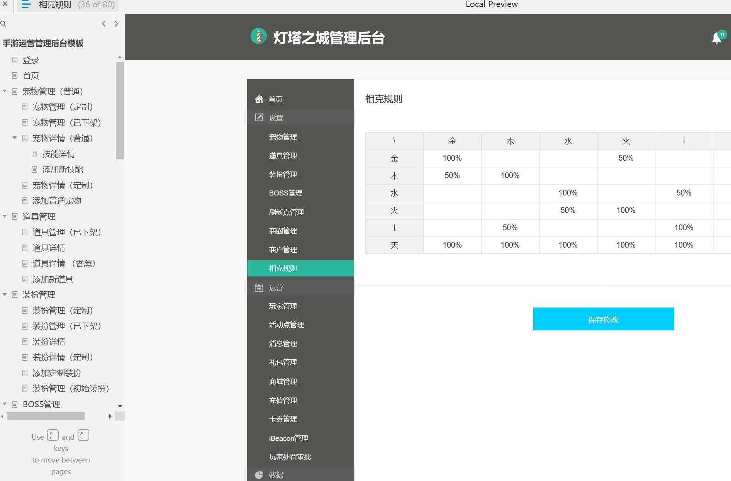
Task: Click the search icon in the sidebar
Action: (4, 24)
